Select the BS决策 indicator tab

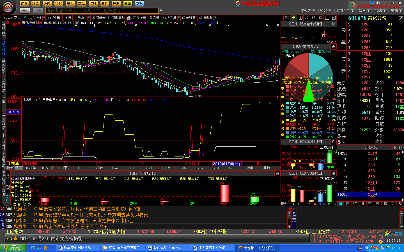[x=31, y=168]
